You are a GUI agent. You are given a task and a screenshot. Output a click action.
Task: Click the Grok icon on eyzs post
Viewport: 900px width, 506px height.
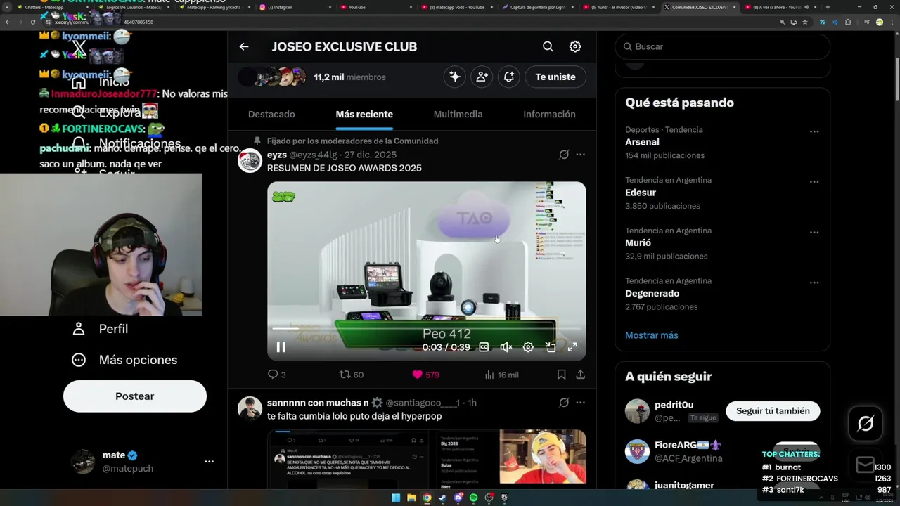[x=564, y=155]
